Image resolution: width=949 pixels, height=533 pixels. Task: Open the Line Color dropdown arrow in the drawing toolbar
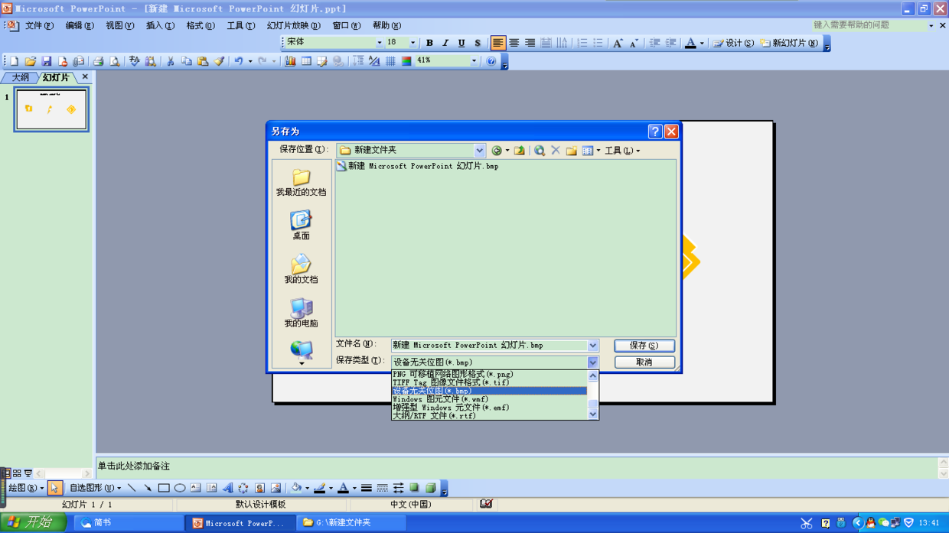[331, 488]
